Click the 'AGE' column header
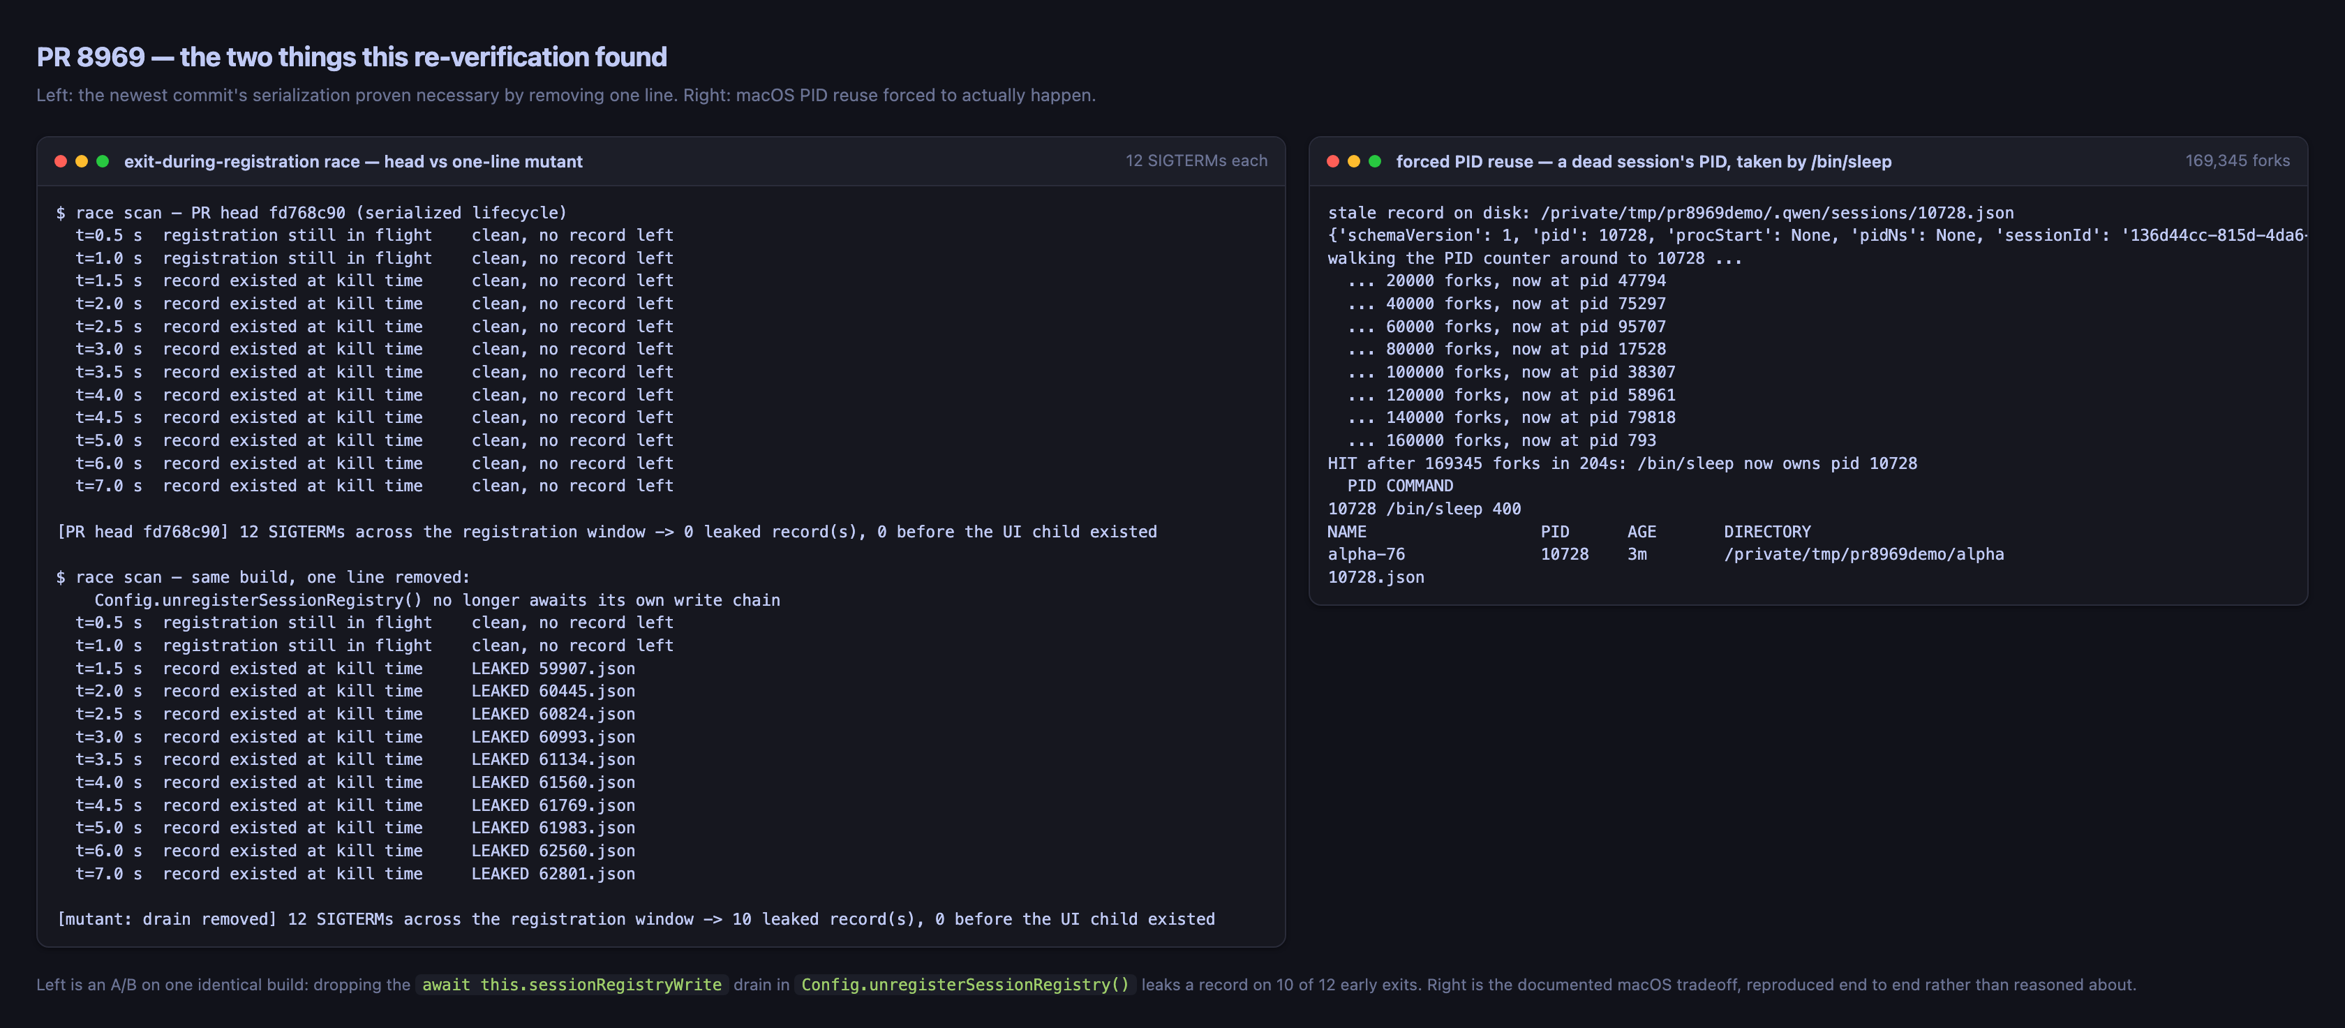The image size is (2345, 1028). pos(1641,532)
